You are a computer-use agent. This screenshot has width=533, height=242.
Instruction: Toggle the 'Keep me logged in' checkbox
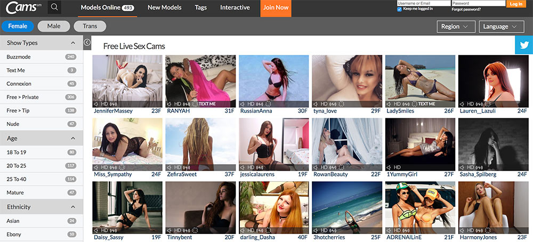400,9
